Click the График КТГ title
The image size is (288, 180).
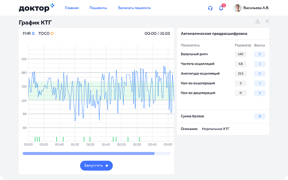pyautogui.click(x=35, y=23)
